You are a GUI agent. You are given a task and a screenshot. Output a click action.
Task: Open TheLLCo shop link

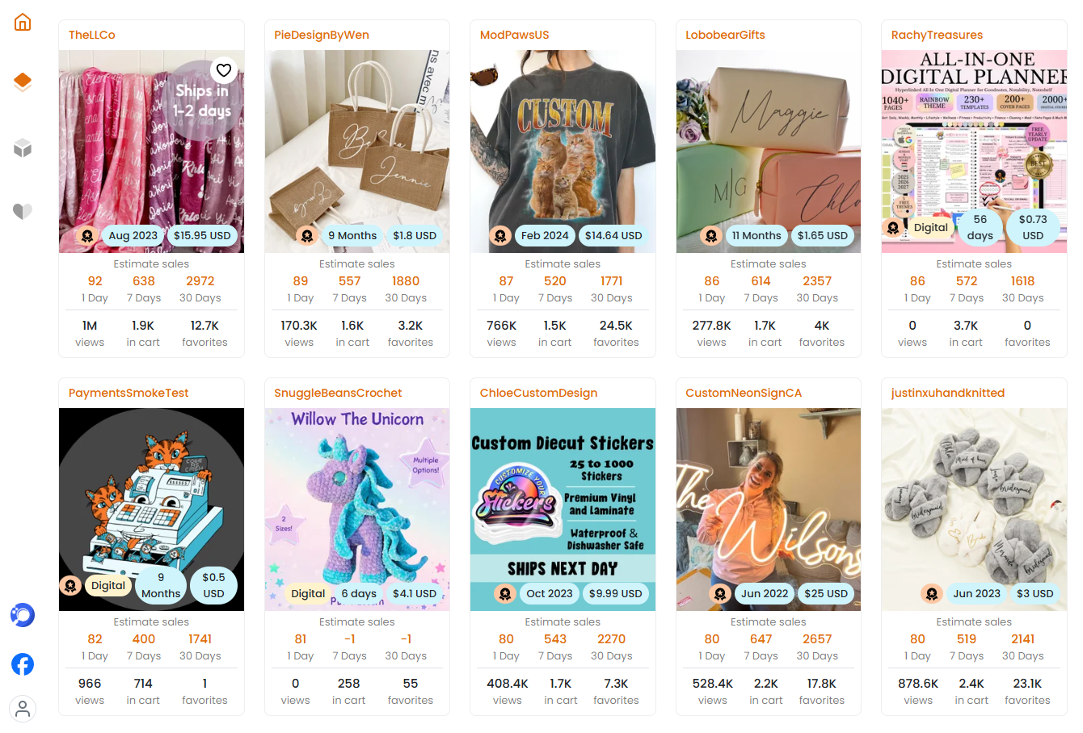[x=92, y=35]
